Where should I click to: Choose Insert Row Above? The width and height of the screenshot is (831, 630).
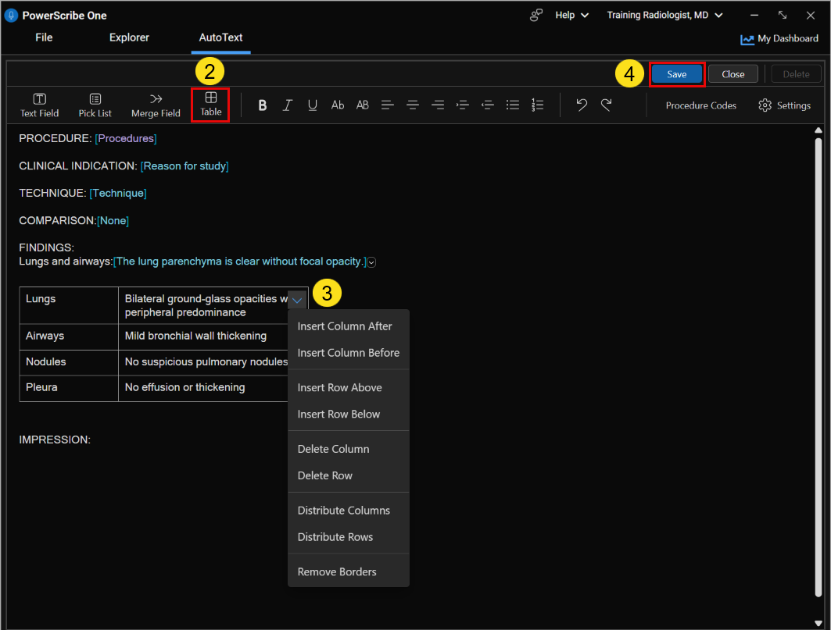348,388
